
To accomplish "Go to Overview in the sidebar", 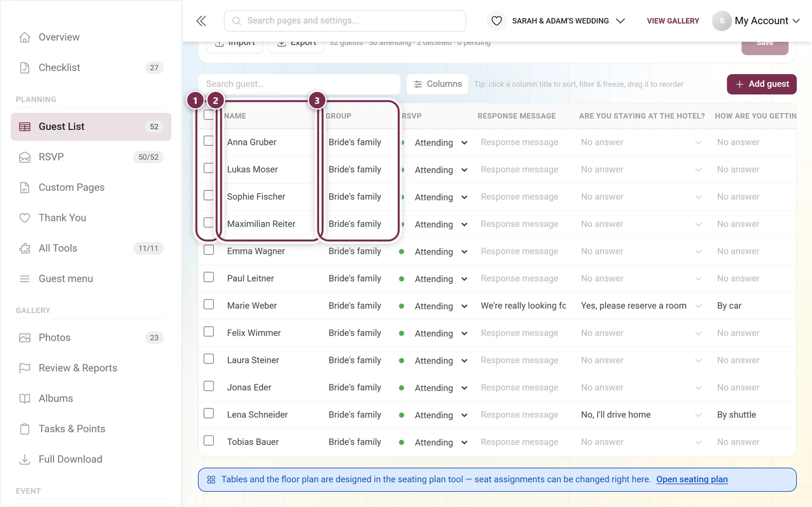I will [x=91, y=37].
